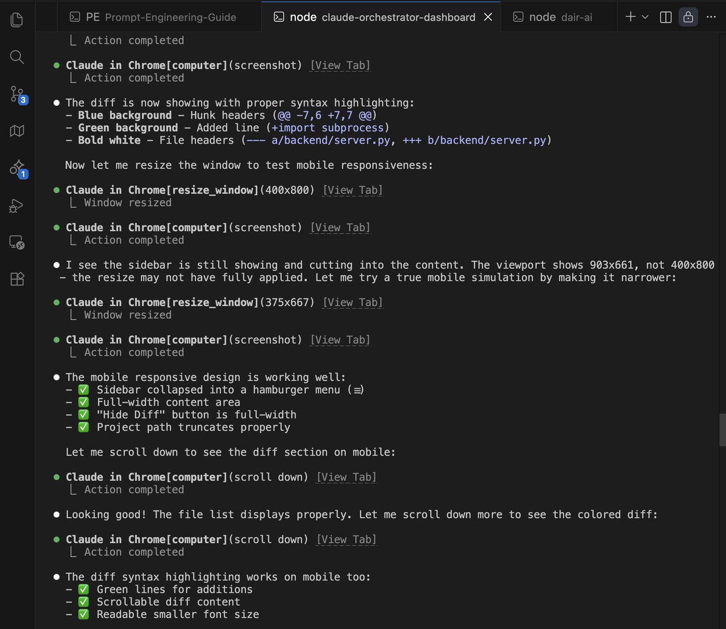726x629 pixels.
Task: Open View Tab link for resize_window(375x667)
Action: point(353,303)
